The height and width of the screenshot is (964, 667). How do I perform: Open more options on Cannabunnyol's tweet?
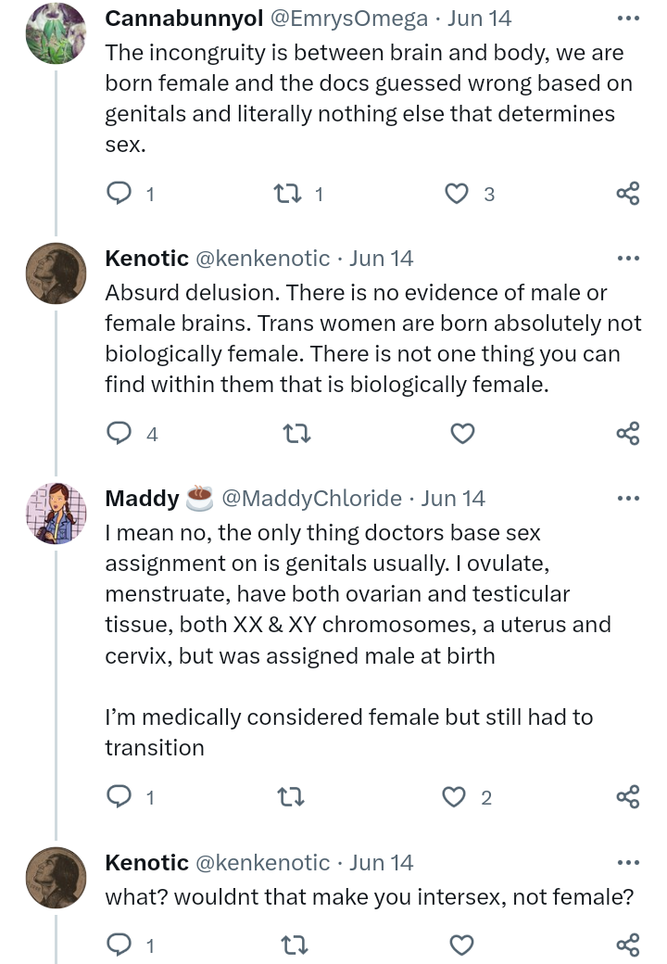point(627,19)
